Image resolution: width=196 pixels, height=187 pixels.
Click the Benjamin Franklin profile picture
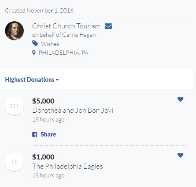point(14,31)
